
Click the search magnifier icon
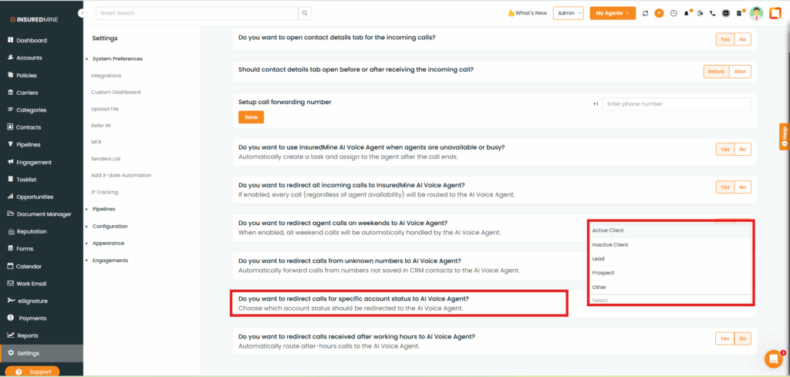306,13
